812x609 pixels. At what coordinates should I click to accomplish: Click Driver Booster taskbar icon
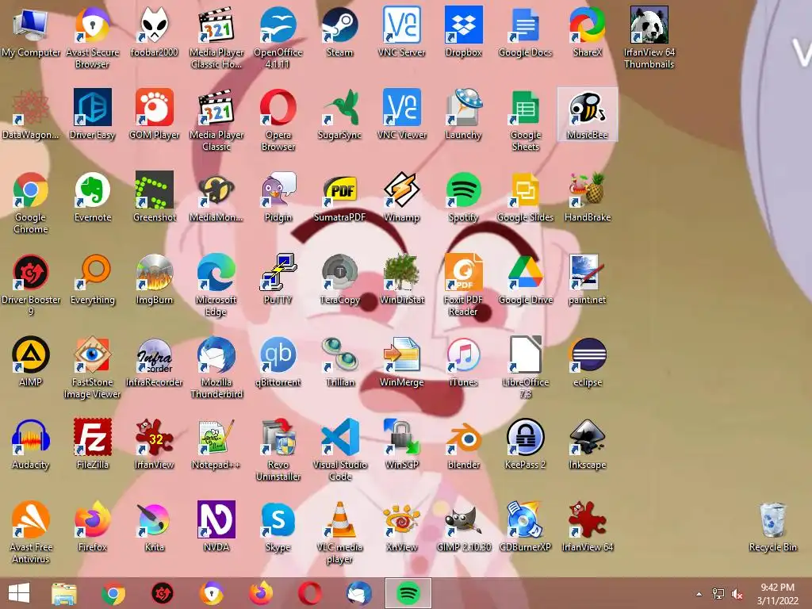click(x=162, y=593)
